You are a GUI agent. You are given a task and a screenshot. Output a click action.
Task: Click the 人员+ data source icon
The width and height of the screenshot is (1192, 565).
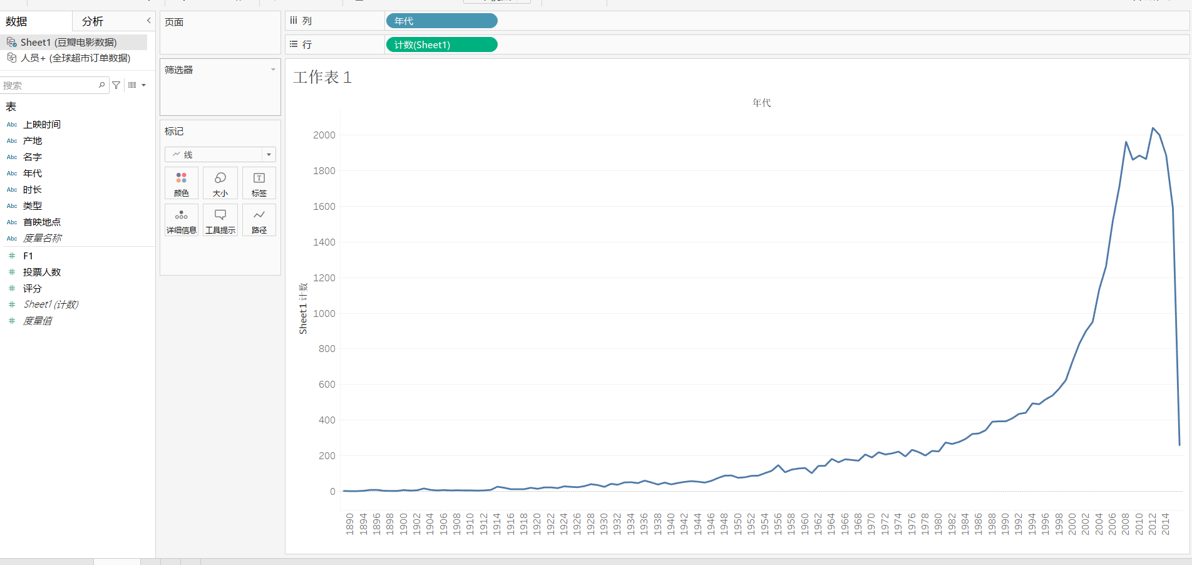point(12,58)
